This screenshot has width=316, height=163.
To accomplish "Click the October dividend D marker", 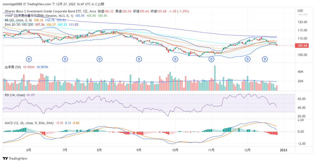I will point(175,59).
